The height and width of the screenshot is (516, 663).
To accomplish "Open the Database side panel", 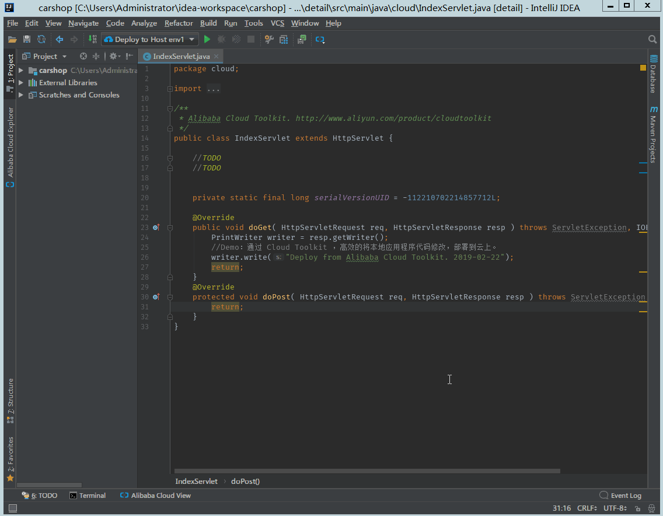I will (653, 74).
